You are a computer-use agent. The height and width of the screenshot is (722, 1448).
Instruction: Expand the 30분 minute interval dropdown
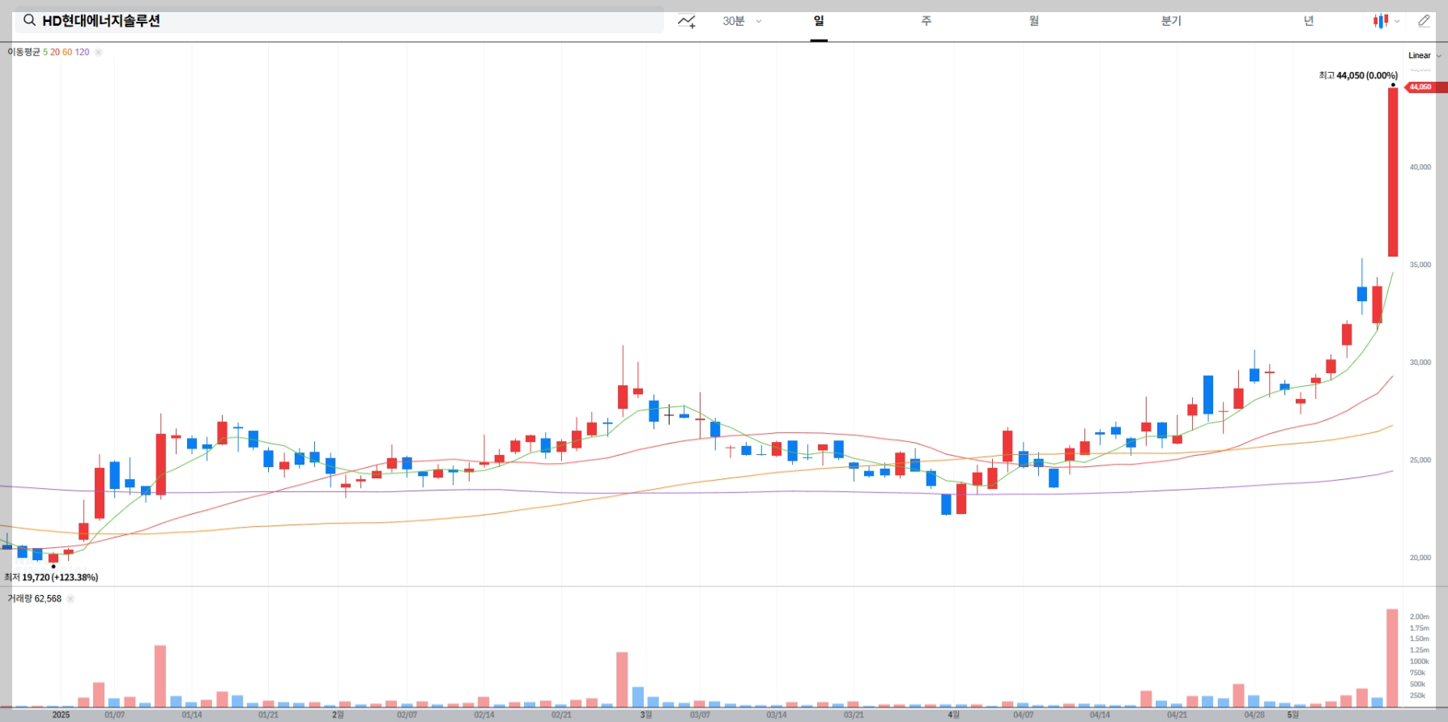click(x=742, y=21)
